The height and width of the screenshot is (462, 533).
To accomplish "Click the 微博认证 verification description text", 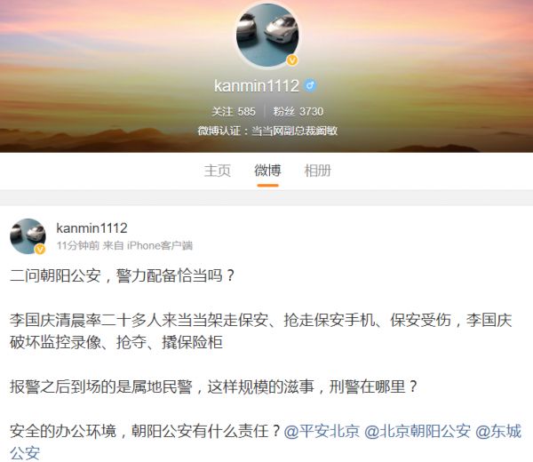I will [x=267, y=131].
